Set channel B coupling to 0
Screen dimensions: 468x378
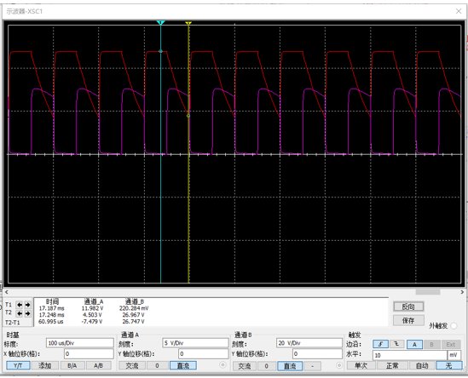click(267, 366)
